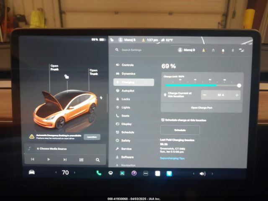Skip to previous track
Screen dimensions: 268x201
pyautogui.click(x=33, y=159)
